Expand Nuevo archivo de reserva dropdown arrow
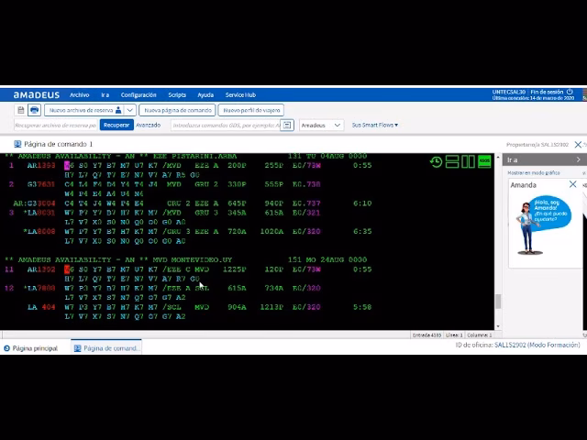 pos(130,110)
